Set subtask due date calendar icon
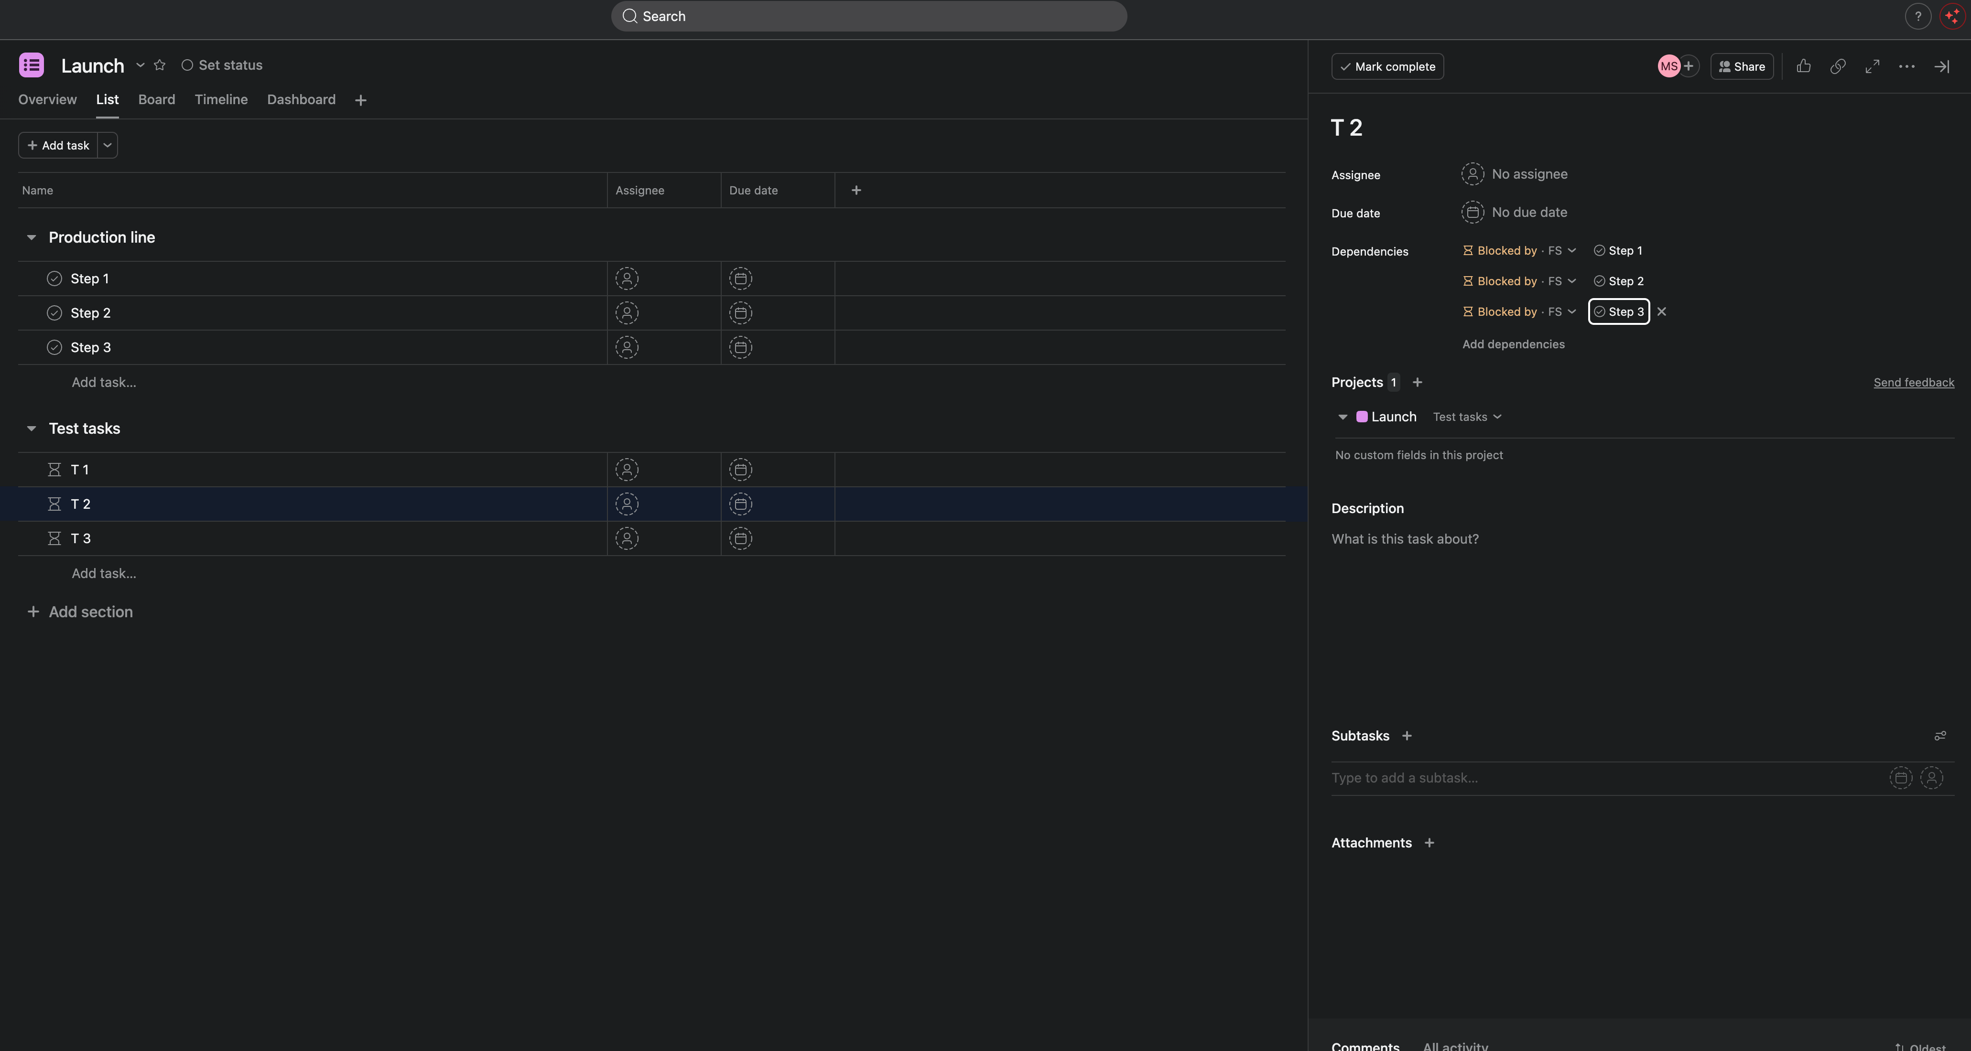1971x1051 pixels. coord(1901,778)
